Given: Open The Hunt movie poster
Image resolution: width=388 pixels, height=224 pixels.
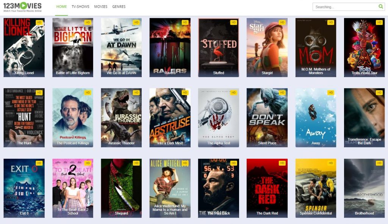Looking at the screenshot, I should [24, 118].
